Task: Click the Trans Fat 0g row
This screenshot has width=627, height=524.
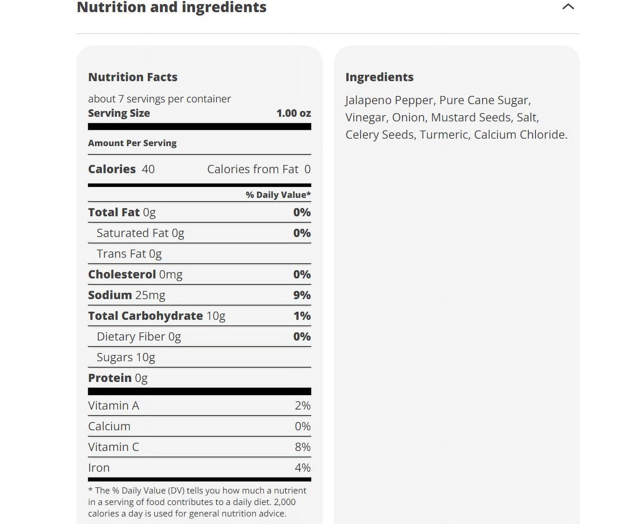Action: pyautogui.click(x=199, y=254)
